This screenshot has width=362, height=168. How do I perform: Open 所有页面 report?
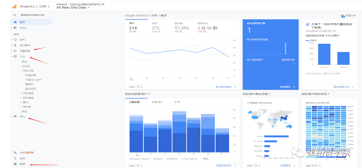coord(31,75)
